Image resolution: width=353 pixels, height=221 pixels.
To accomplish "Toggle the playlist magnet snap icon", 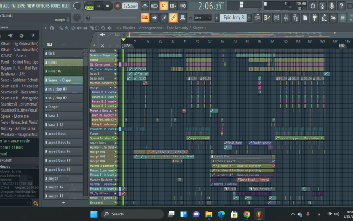I will pyautogui.click(x=52, y=28).
